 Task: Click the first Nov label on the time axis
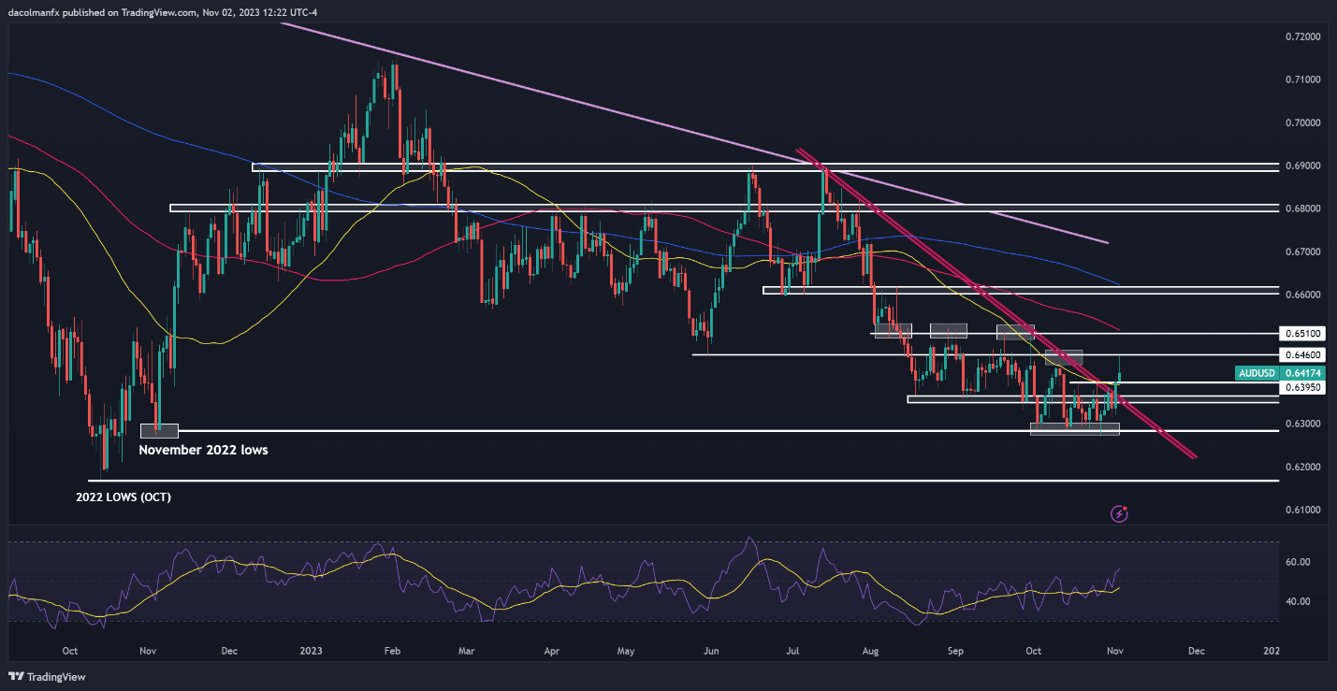[147, 649]
